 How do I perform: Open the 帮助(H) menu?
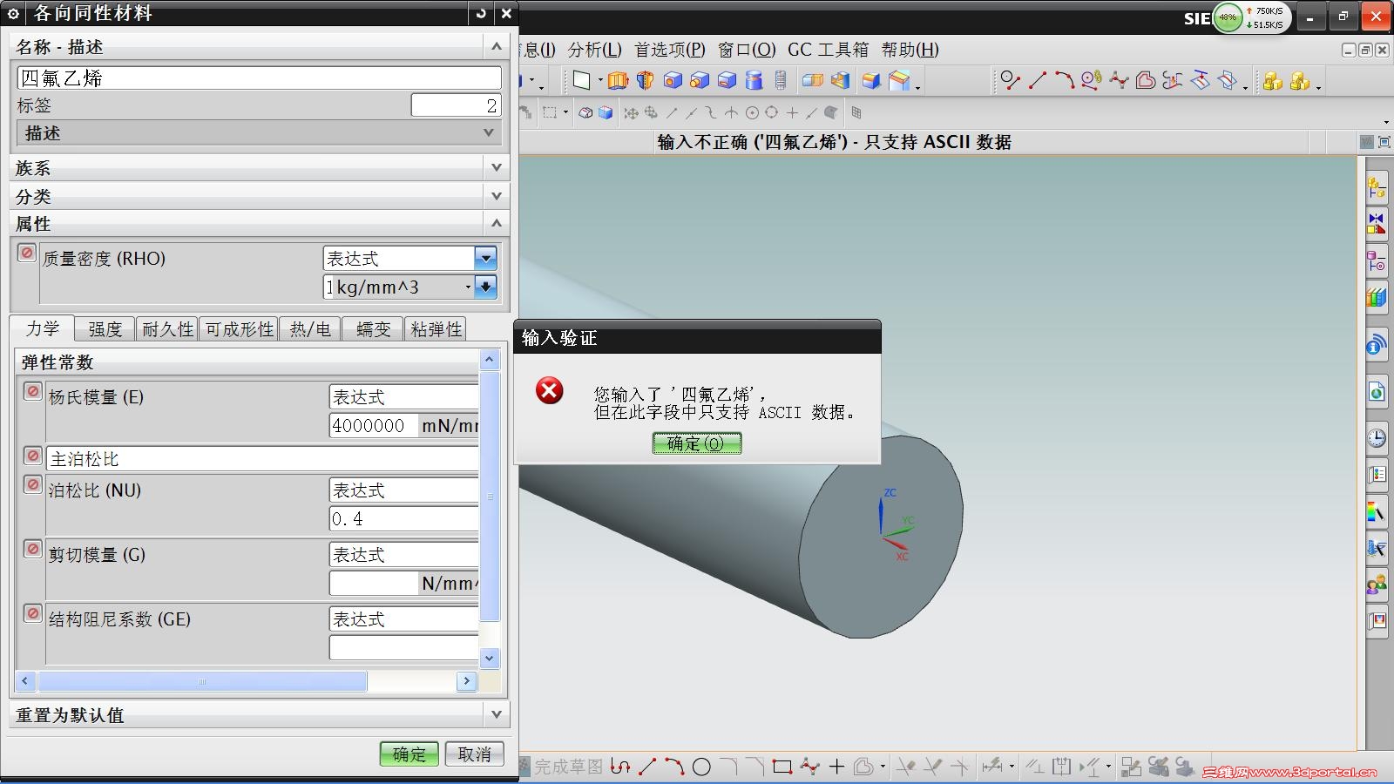pyautogui.click(x=910, y=50)
